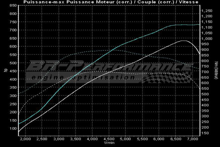Select the 4,500 rpm x-axis label

(x=109, y=139)
